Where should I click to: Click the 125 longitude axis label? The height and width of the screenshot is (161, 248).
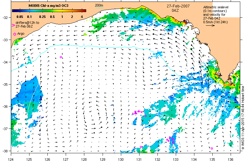point(29,159)
